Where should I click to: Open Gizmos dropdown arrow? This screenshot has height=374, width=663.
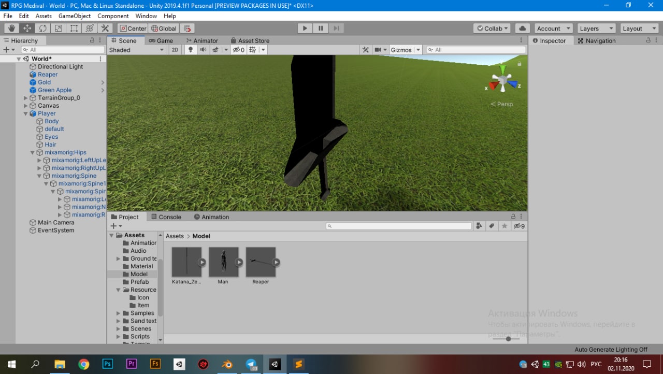click(417, 50)
